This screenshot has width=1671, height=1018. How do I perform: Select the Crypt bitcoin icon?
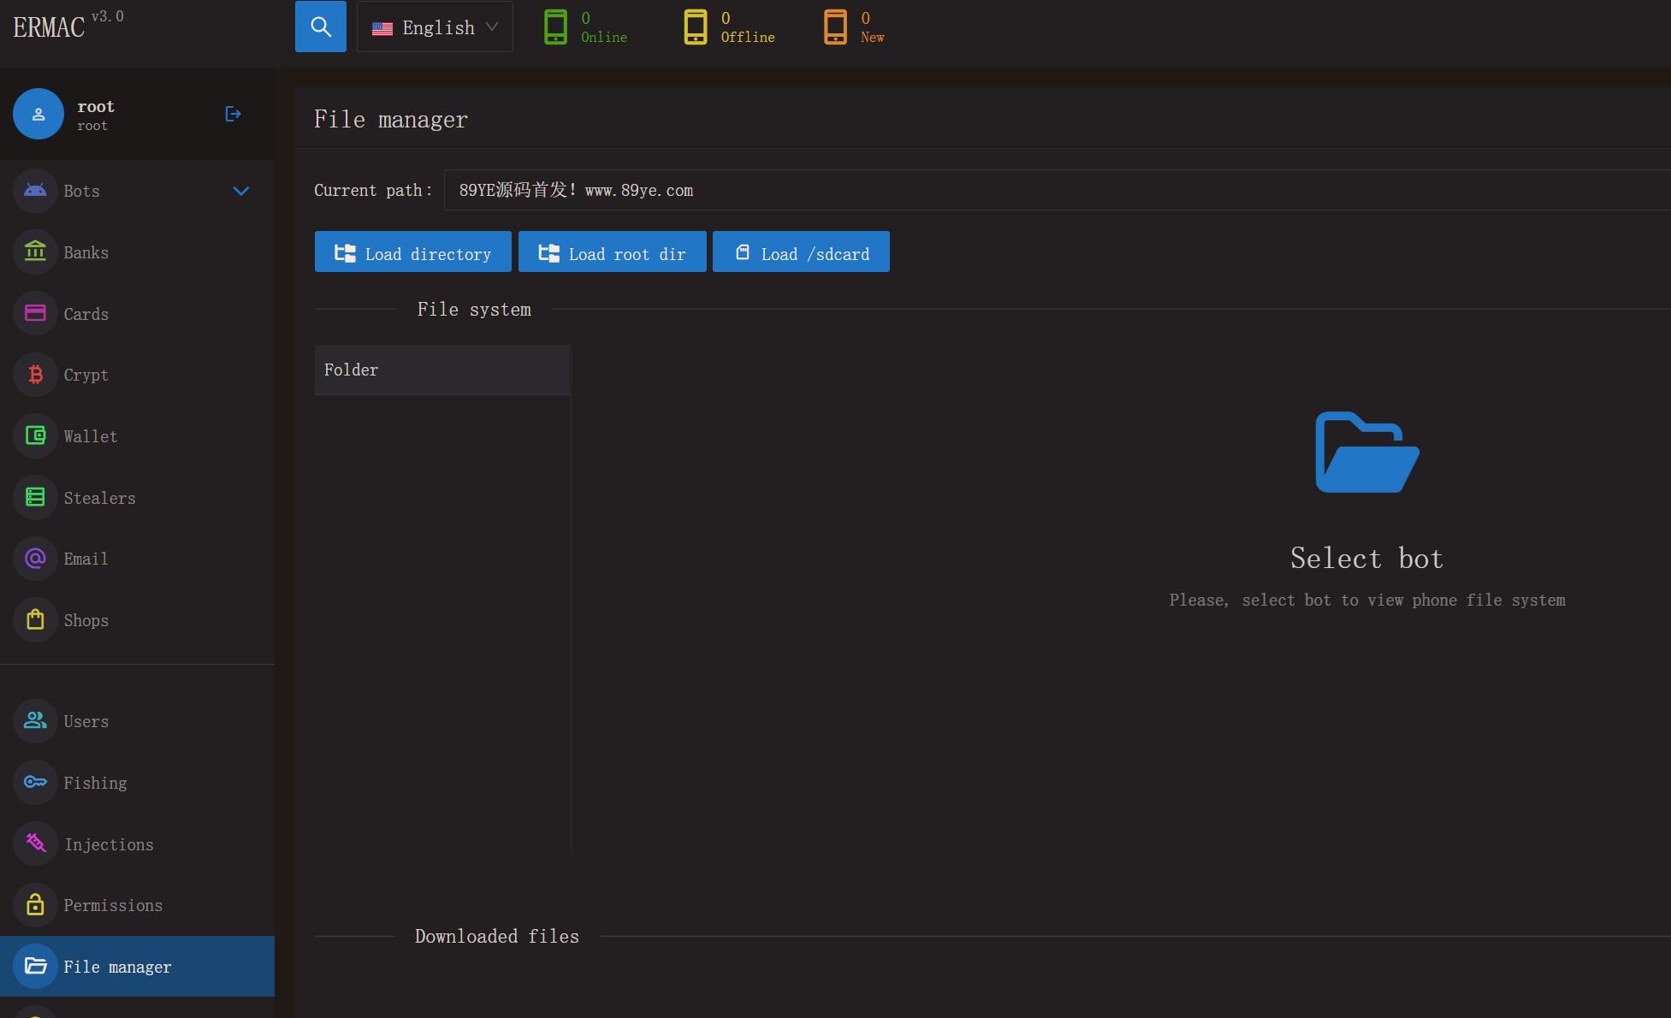pyautogui.click(x=35, y=375)
